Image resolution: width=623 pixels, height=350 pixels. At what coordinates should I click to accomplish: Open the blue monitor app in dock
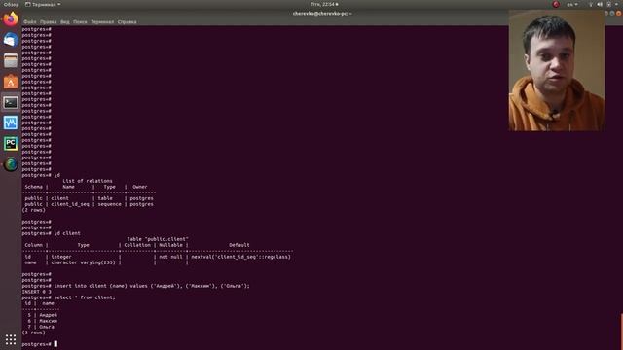(x=11, y=122)
